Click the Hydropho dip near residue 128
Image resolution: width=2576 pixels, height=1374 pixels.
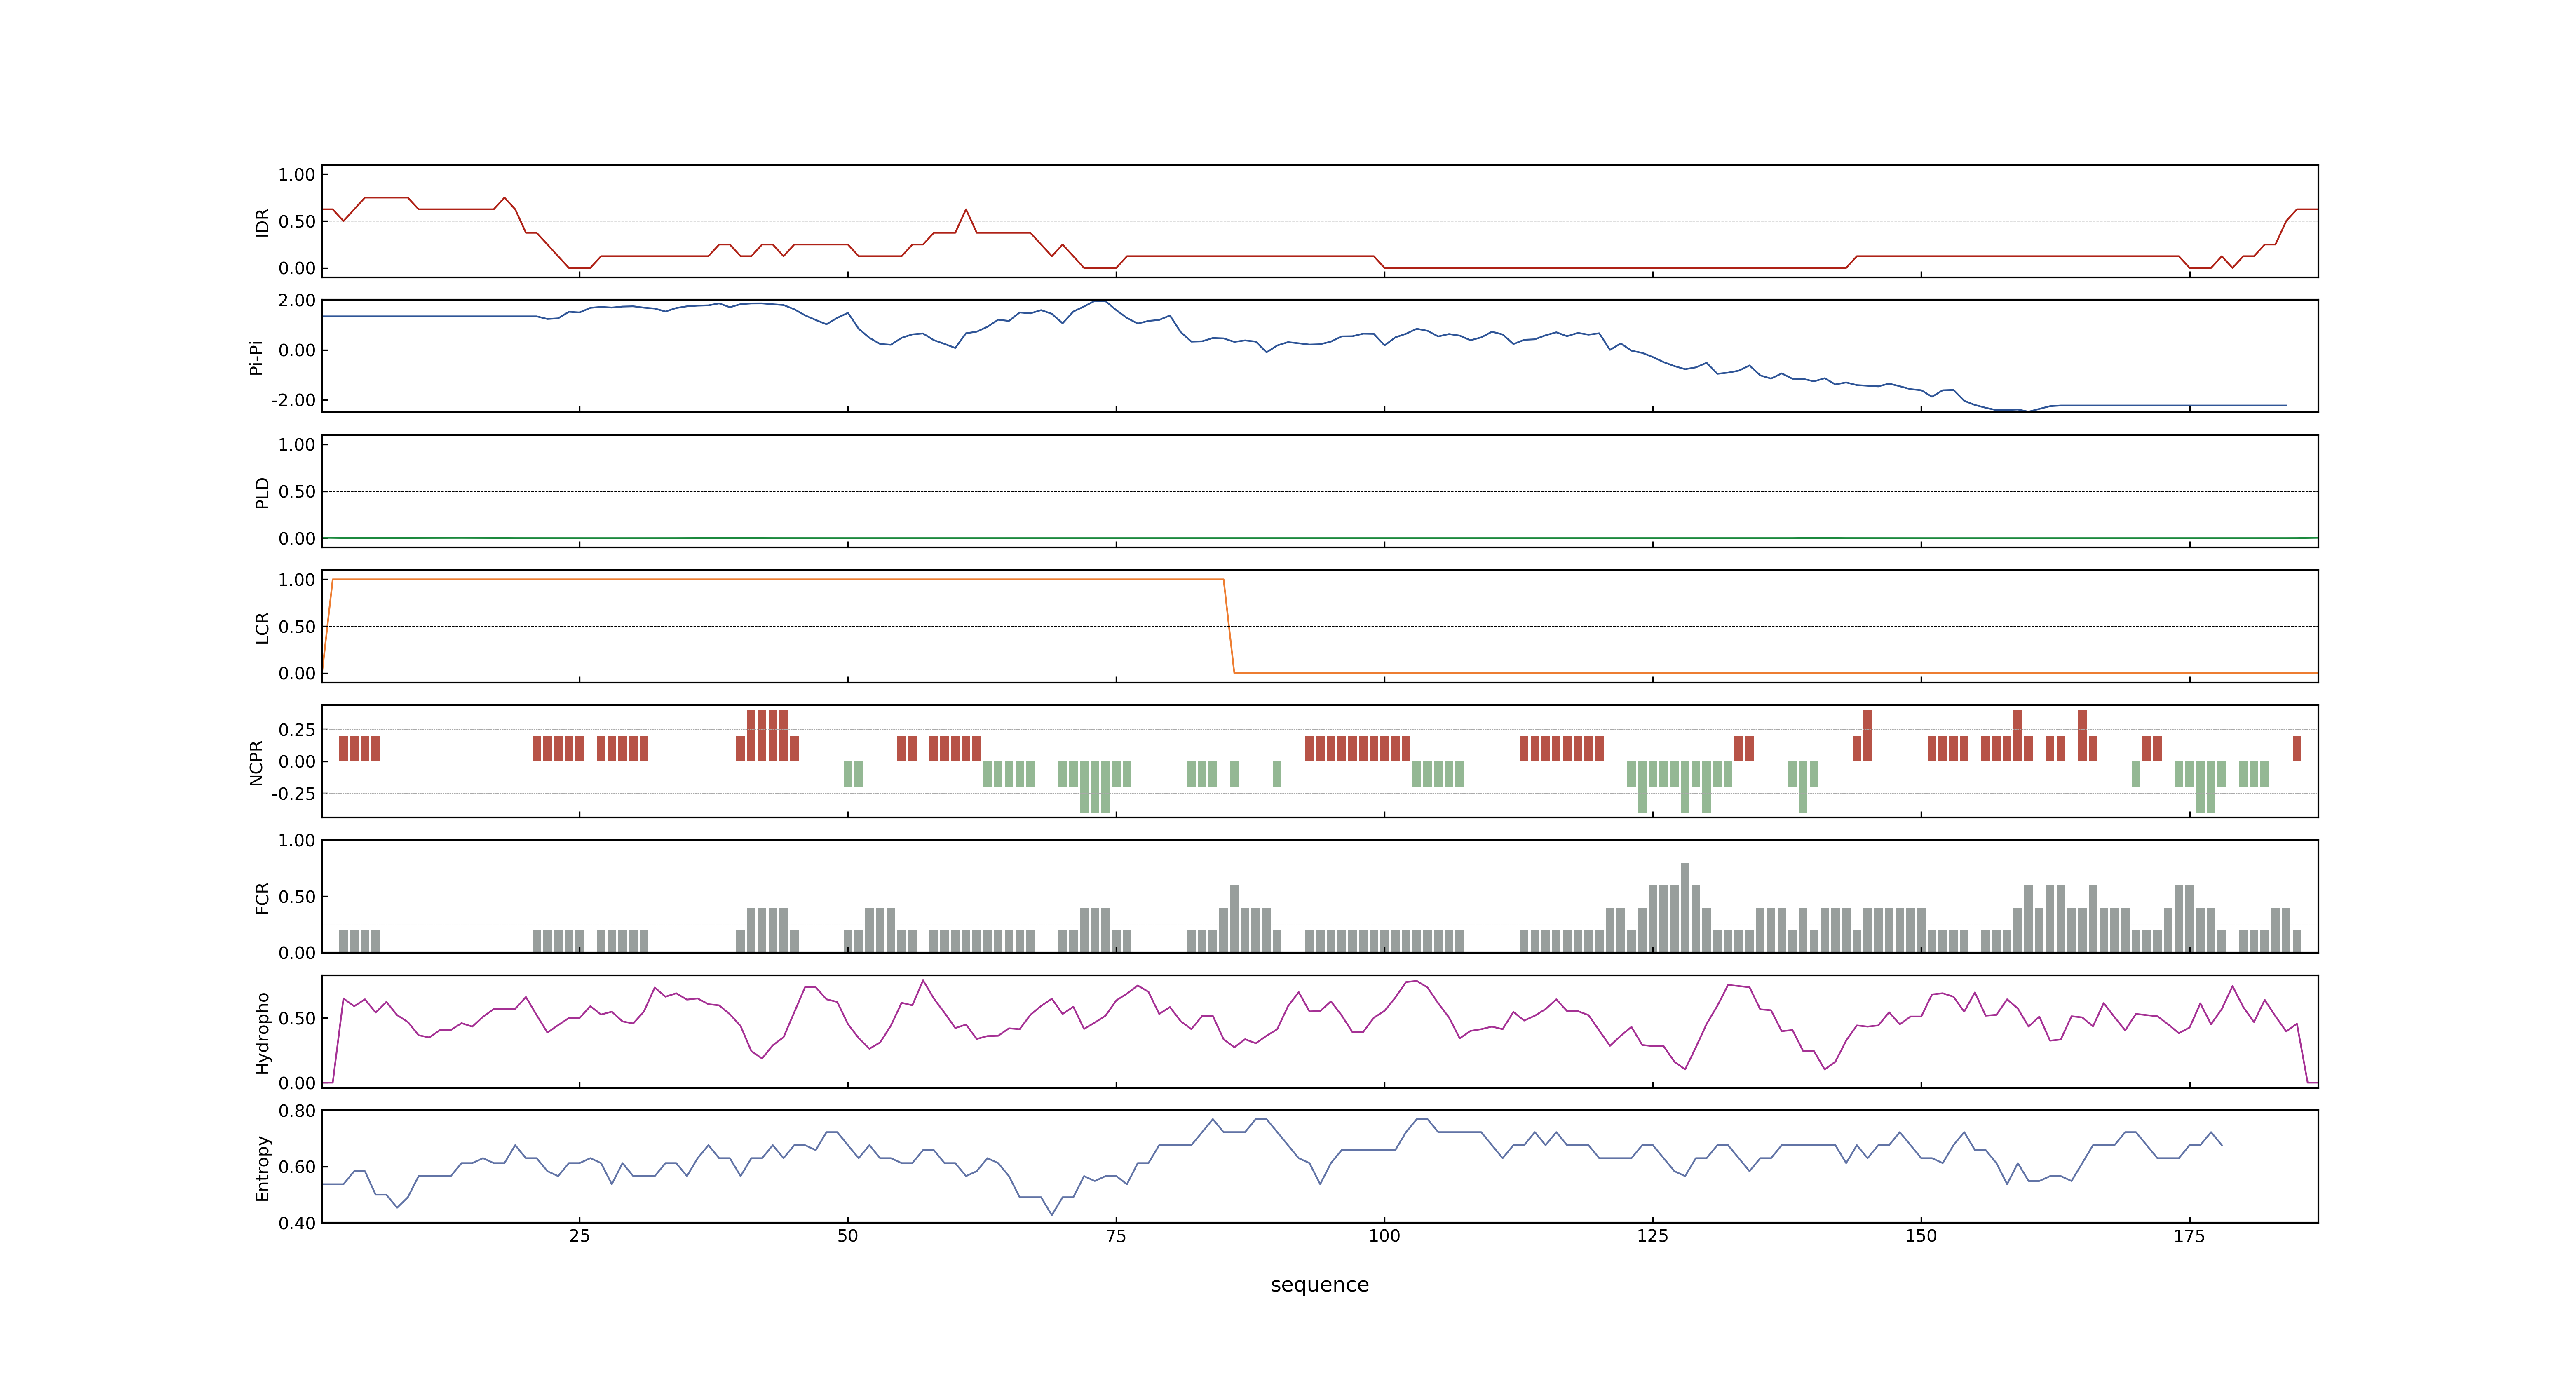1685,1068
